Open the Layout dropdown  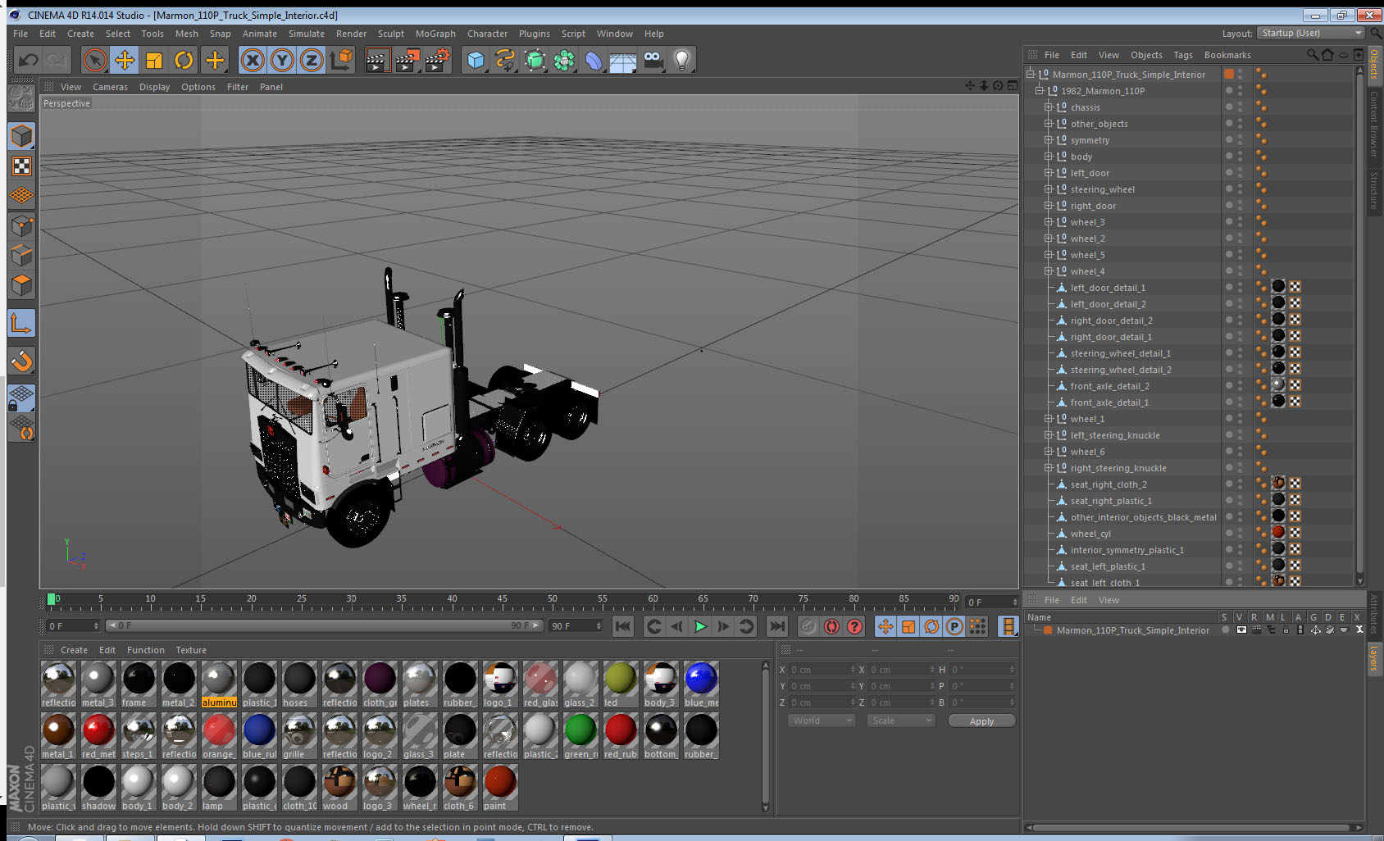[1312, 33]
